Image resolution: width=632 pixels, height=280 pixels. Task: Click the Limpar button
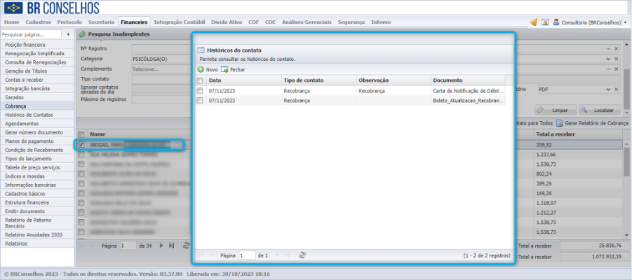click(x=556, y=110)
